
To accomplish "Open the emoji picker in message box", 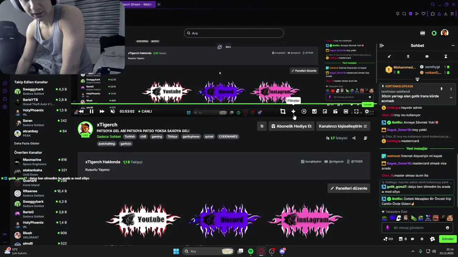I will tap(447, 228).
